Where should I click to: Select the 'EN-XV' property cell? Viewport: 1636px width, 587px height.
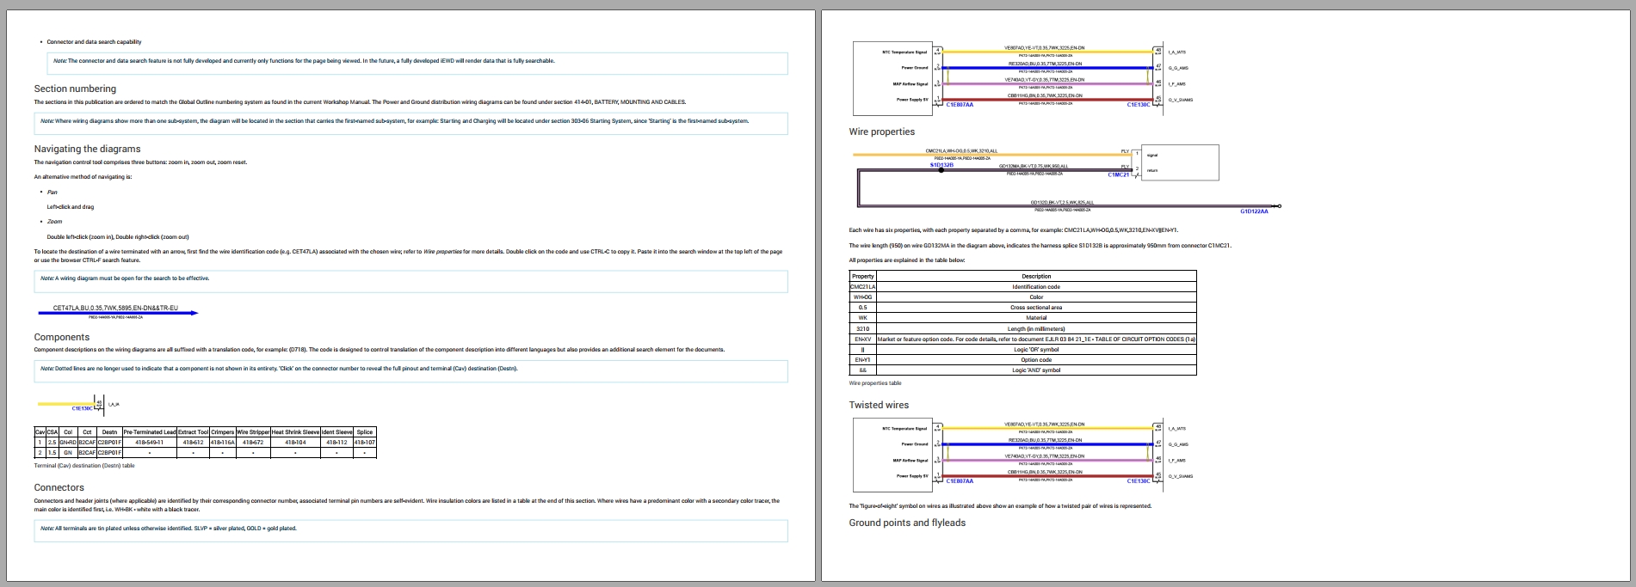pyautogui.click(x=862, y=339)
